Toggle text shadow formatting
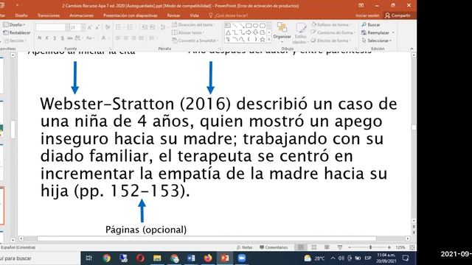 click(62, 38)
